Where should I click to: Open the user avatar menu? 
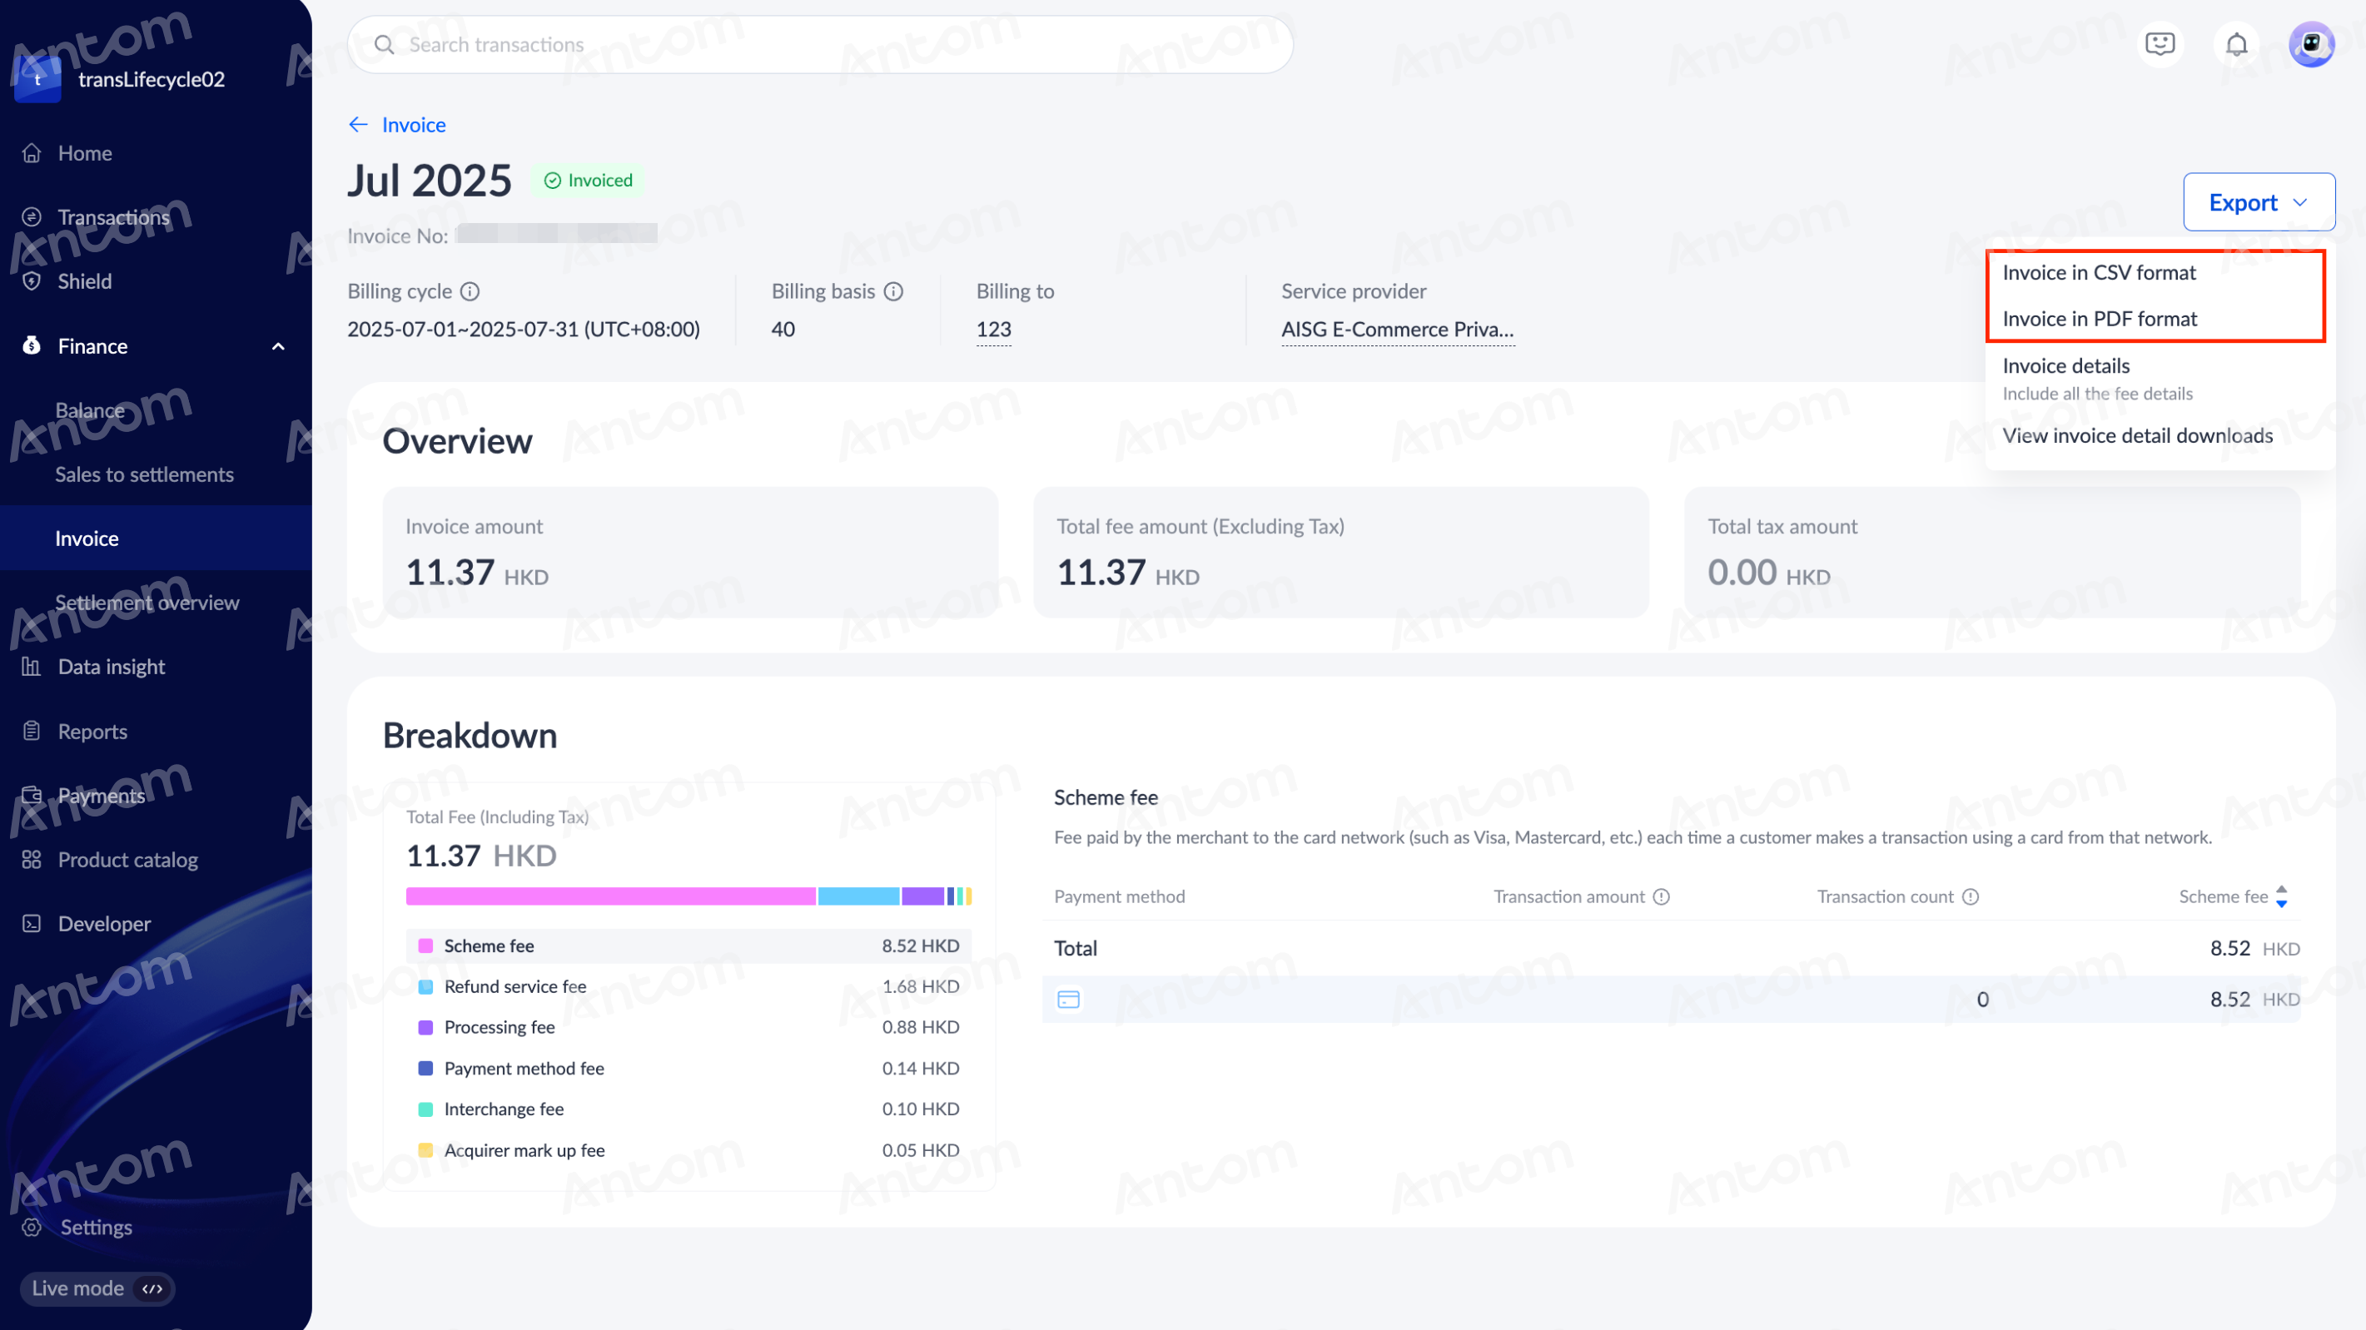(2312, 44)
